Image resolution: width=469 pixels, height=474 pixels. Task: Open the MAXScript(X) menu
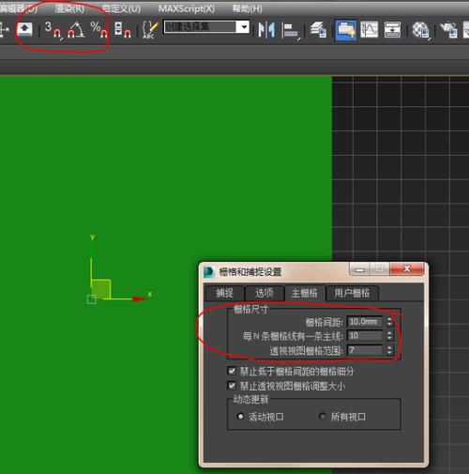coord(187,8)
